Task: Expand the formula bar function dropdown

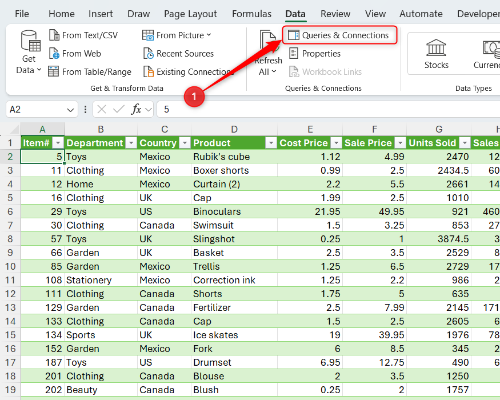Action: (148, 110)
